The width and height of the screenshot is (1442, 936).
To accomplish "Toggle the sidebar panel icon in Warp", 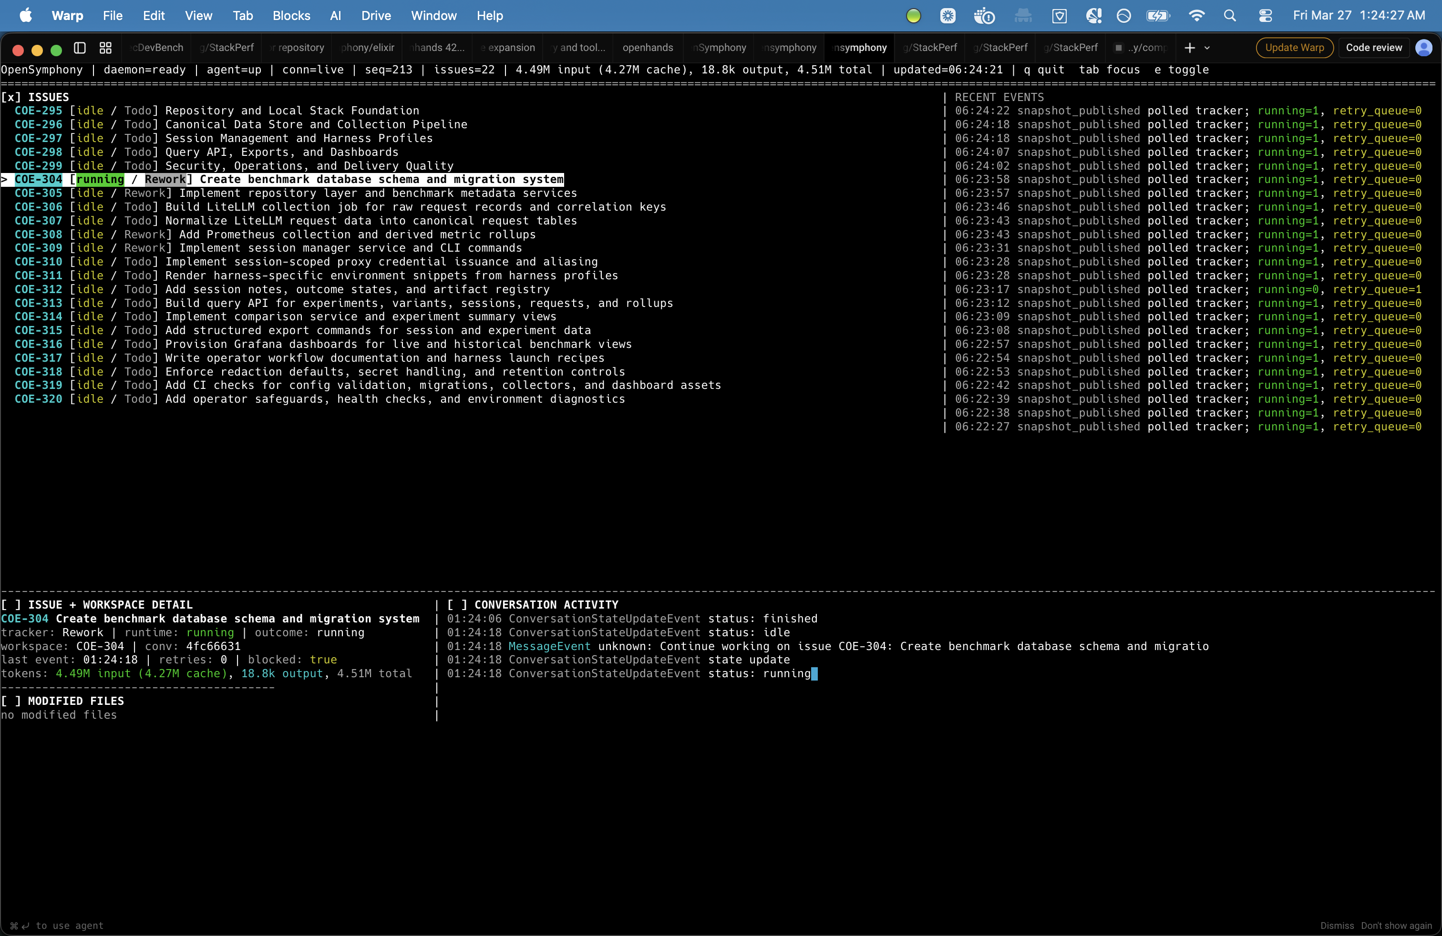I will (x=79, y=47).
